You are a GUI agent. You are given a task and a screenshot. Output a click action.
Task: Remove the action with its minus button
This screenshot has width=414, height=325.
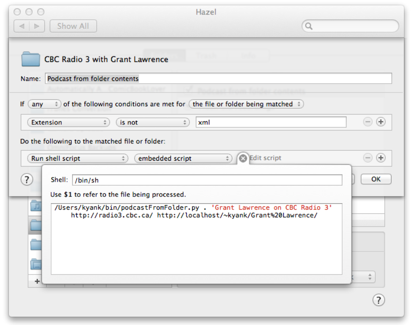click(x=368, y=158)
